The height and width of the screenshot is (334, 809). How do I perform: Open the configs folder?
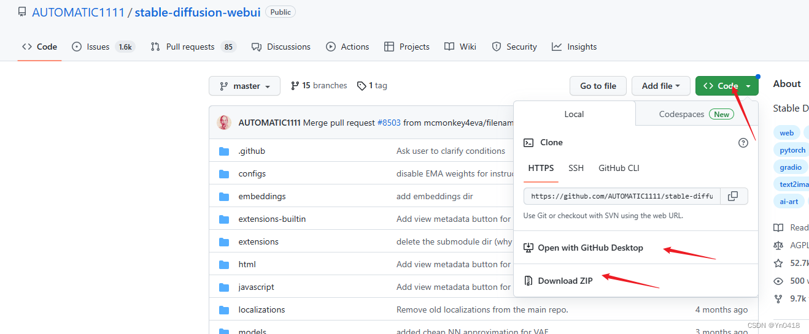pos(252,173)
